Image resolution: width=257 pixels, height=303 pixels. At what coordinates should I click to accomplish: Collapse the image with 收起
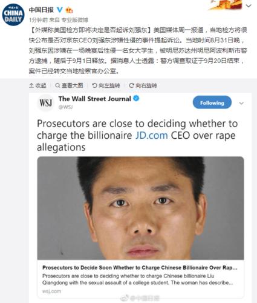click(x=37, y=85)
